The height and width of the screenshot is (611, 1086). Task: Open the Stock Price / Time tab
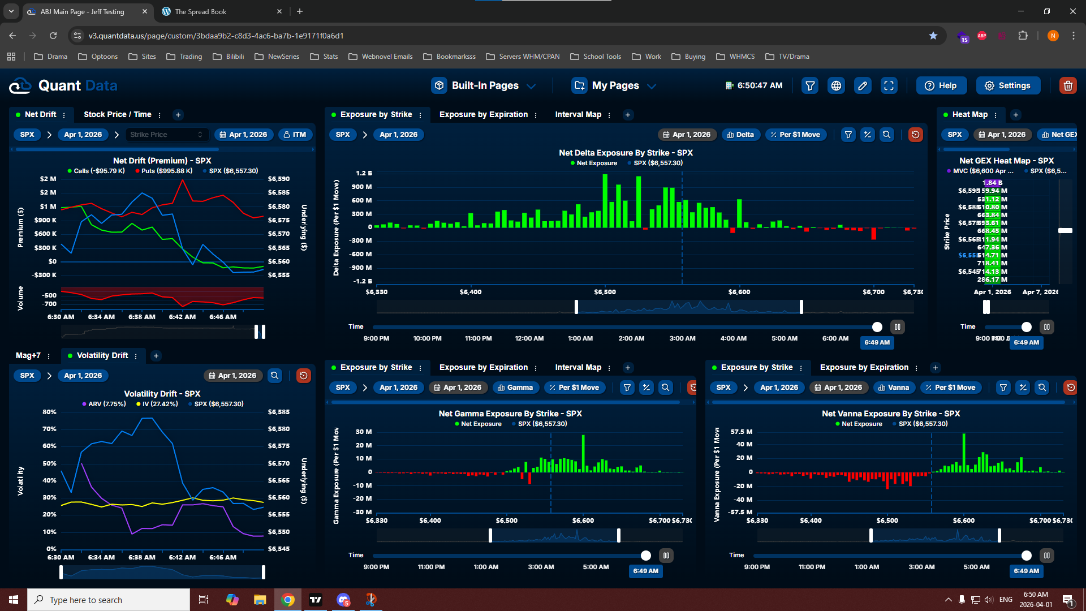pos(117,114)
